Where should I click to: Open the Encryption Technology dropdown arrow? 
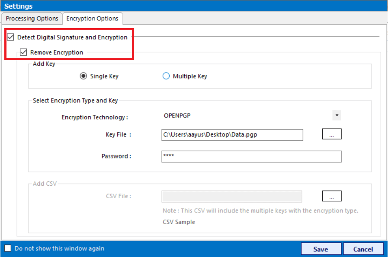coord(337,115)
